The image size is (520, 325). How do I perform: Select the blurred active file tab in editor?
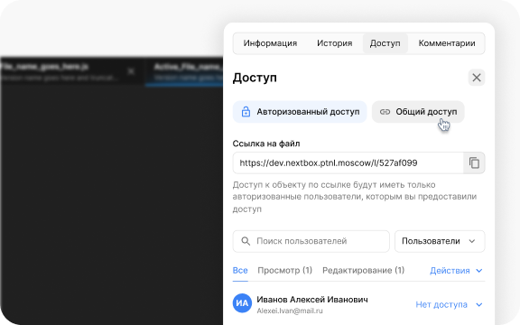pyautogui.click(x=184, y=72)
